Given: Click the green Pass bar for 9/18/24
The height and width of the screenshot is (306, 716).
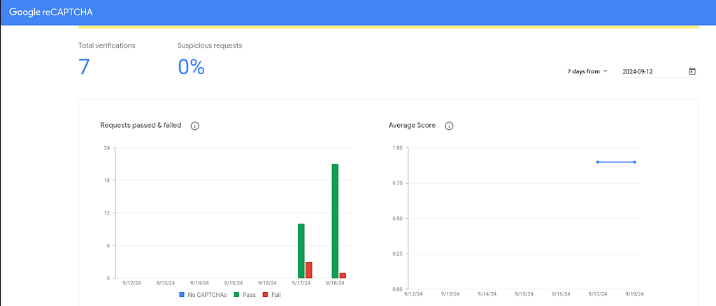Looking at the screenshot, I should [335, 221].
